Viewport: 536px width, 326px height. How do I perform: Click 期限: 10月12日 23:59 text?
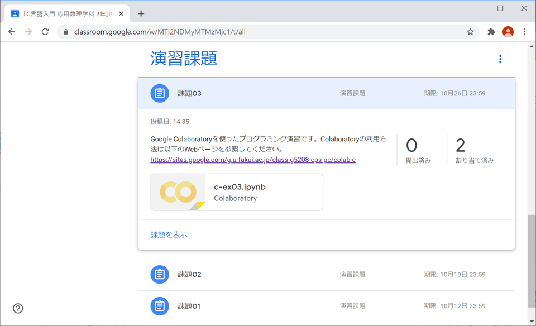coord(454,306)
